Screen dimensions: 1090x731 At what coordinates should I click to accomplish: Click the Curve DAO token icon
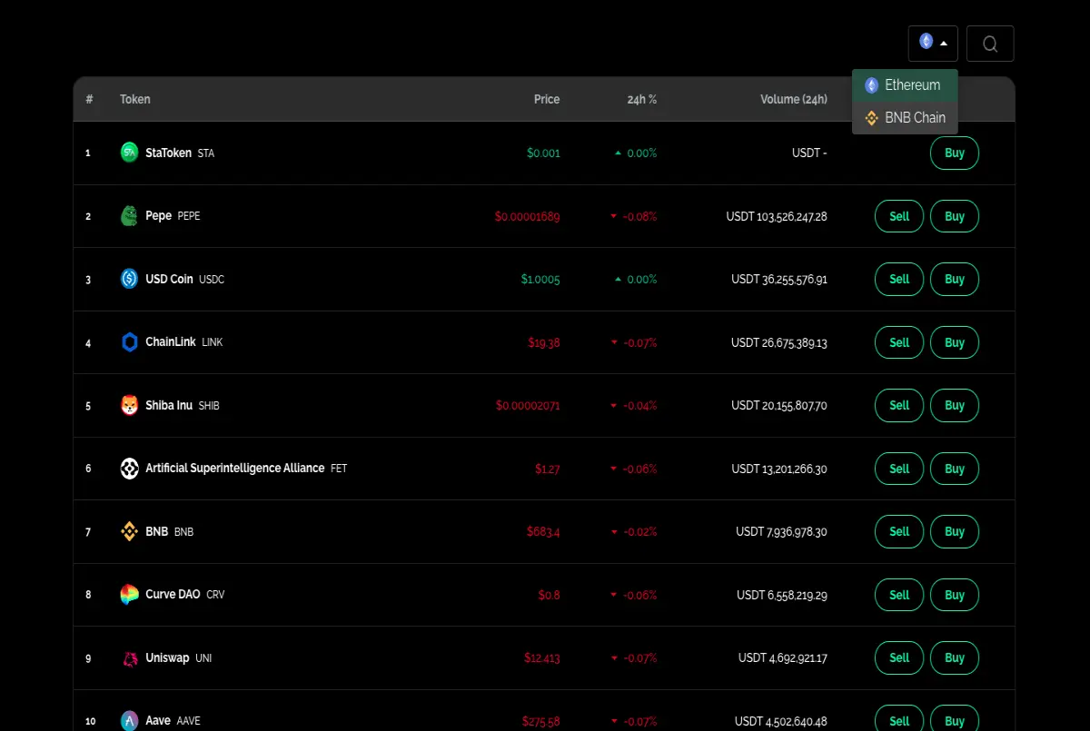pyautogui.click(x=130, y=595)
